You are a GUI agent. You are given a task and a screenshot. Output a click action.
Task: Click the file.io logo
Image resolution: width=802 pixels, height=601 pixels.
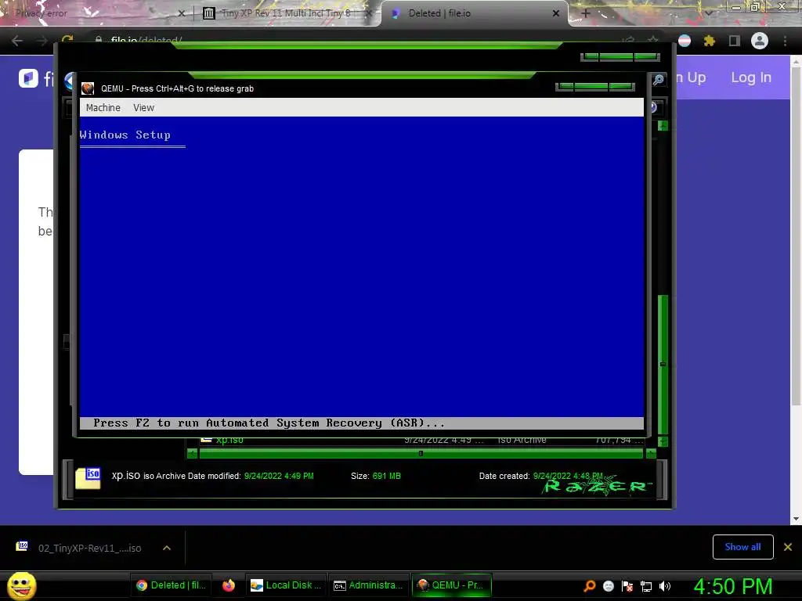29,78
